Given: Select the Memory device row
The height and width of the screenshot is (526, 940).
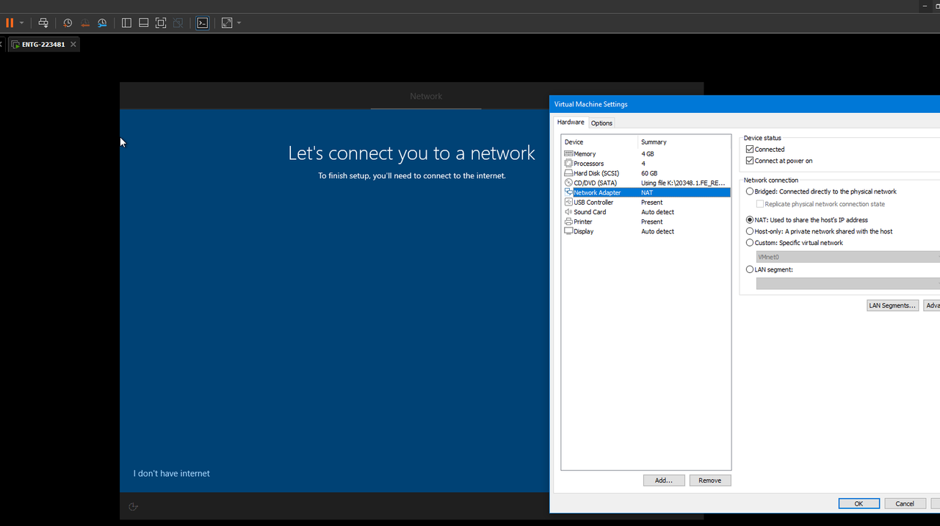Looking at the screenshot, I should (x=646, y=154).
